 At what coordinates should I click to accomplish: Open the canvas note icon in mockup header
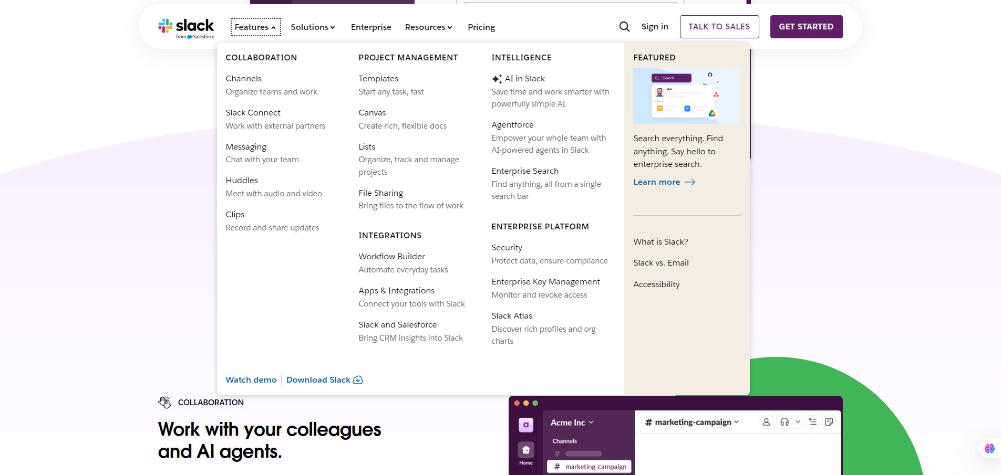pos(829,422)
